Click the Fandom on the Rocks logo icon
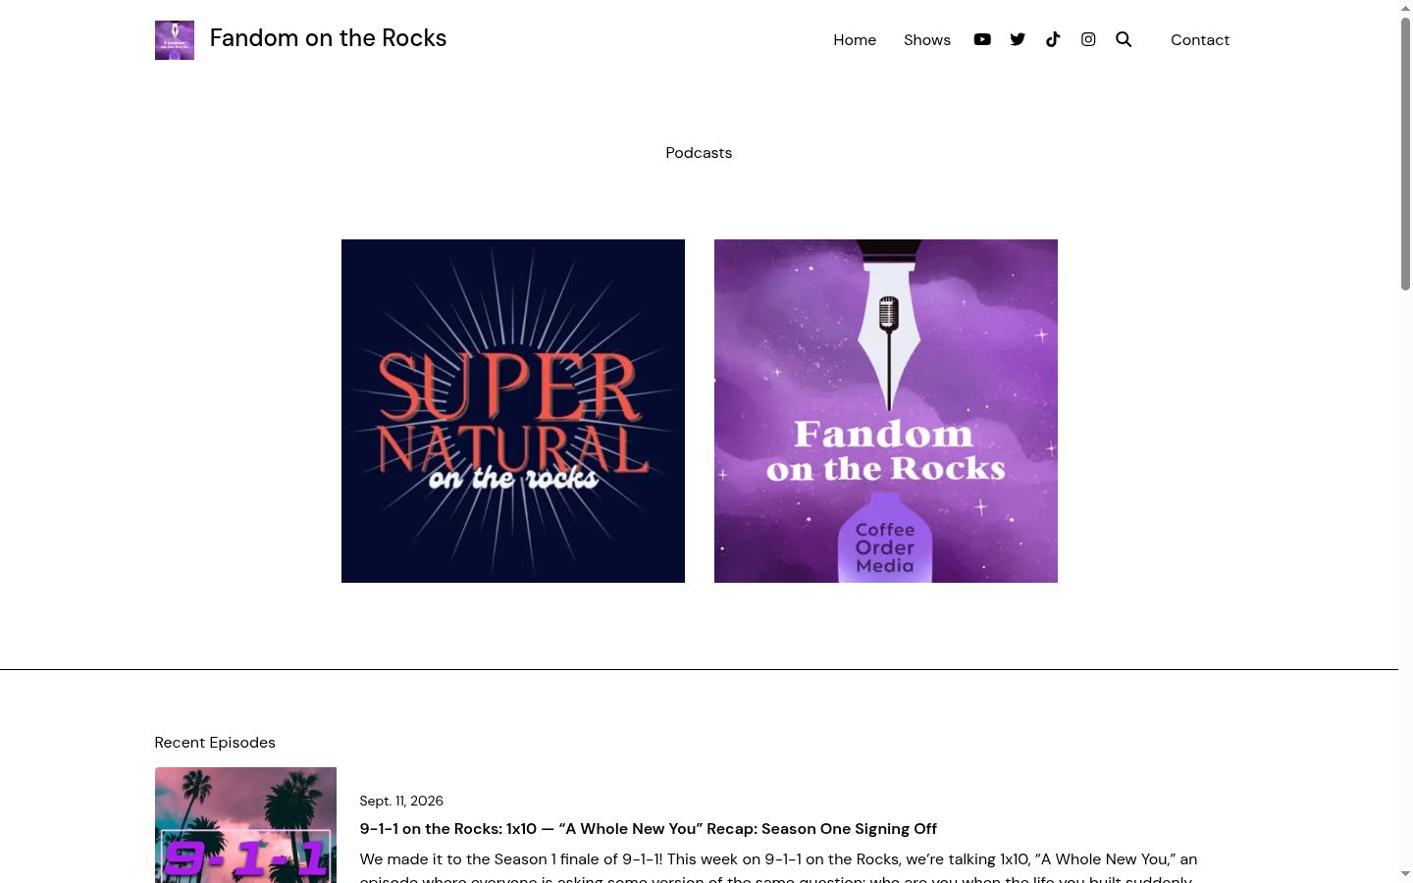The width and height of the screenshot is (1413, 883). click(175, 40)
